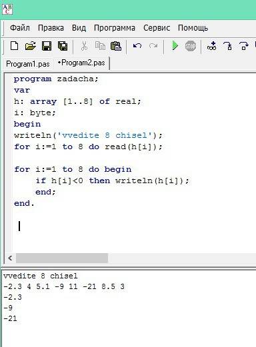The height and width of the screenshot is (347, 256).
Task: Switch to the Program1.pas tab
Action: point(28,64)
